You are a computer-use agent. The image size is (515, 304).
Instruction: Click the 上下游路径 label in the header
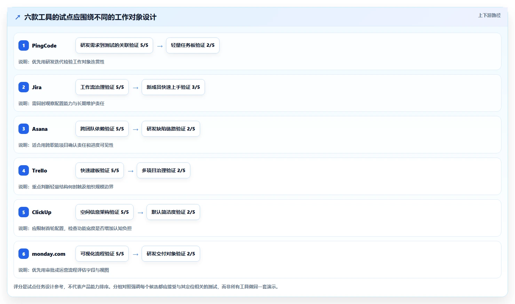pyautogui.click(x=489, y=15)
